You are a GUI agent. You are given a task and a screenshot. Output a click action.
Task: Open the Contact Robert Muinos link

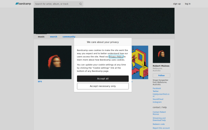tap(159, 113)
